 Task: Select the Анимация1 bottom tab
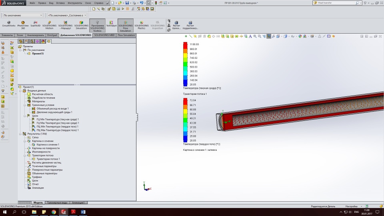(78, 202)
